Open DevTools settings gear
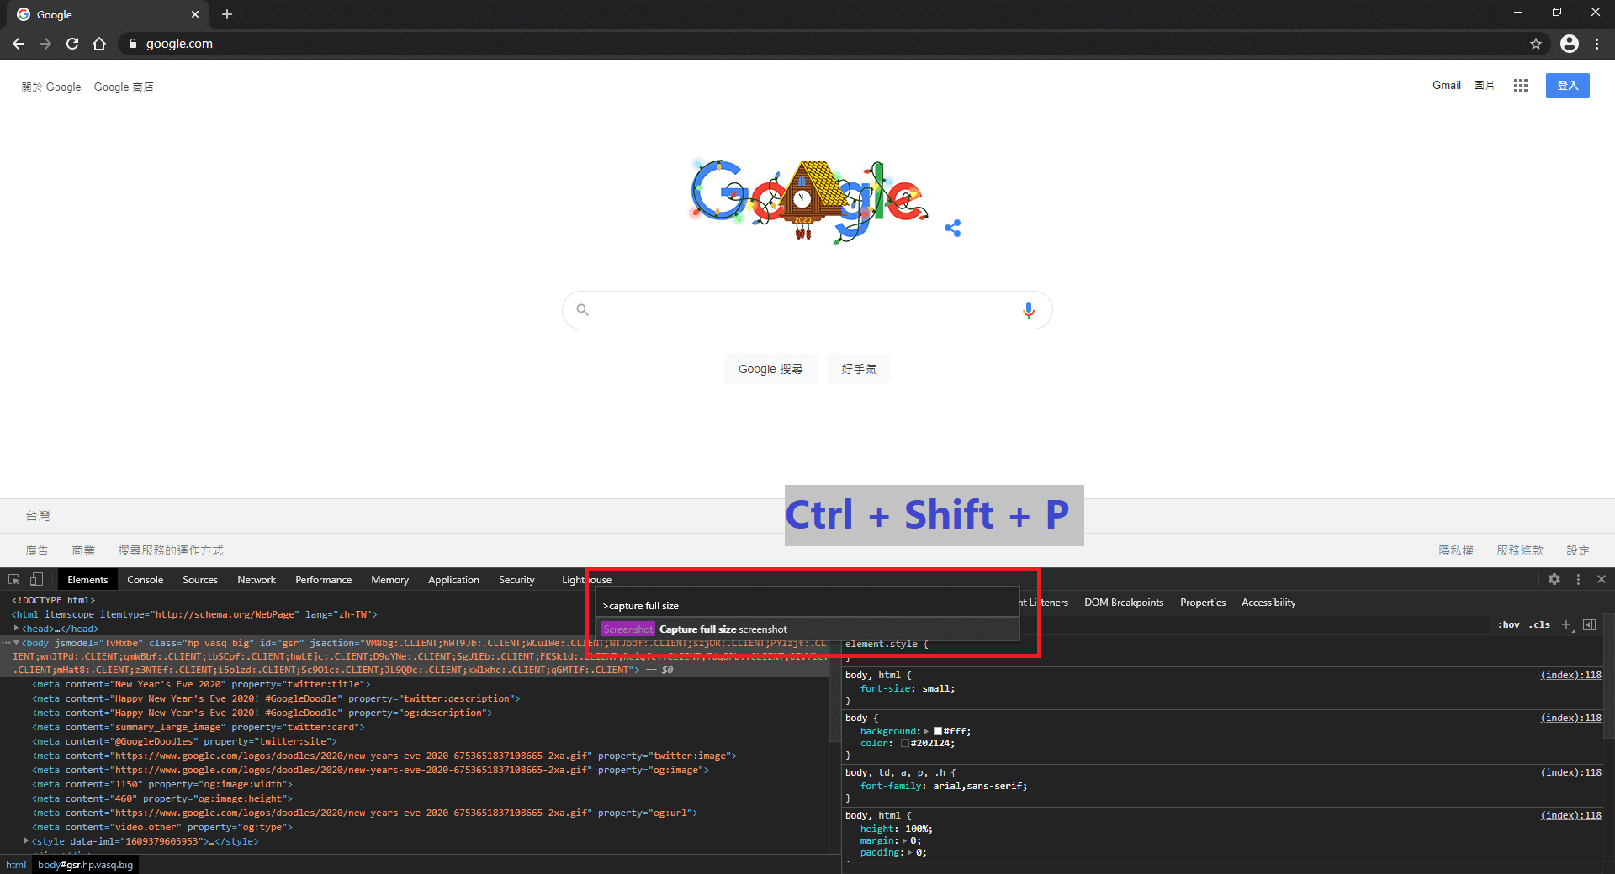The width and height of the screenshot is (1615, 874). tap(1554, 580)
